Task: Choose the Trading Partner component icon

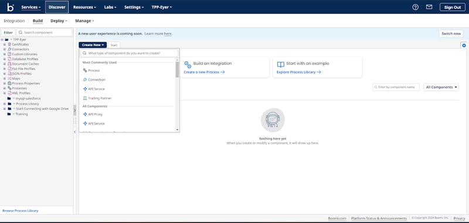Action: (85, 98)
